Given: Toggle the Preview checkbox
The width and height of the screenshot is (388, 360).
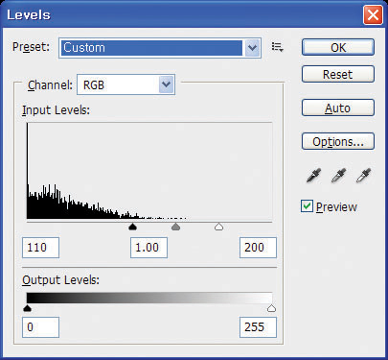Looking at the screenshot, I should pos(307,206).
